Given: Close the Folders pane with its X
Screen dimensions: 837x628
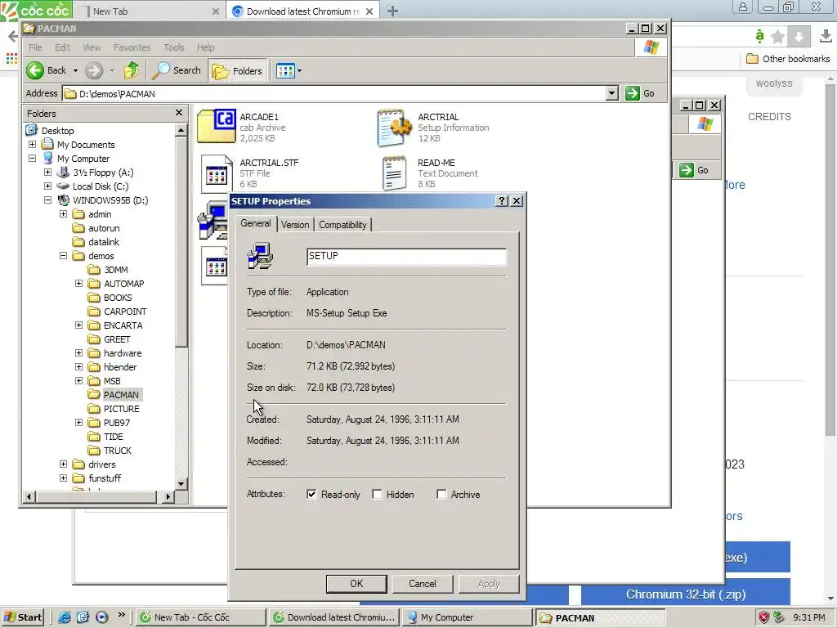Looking at the screenshot, I should (x=179, y=113).
